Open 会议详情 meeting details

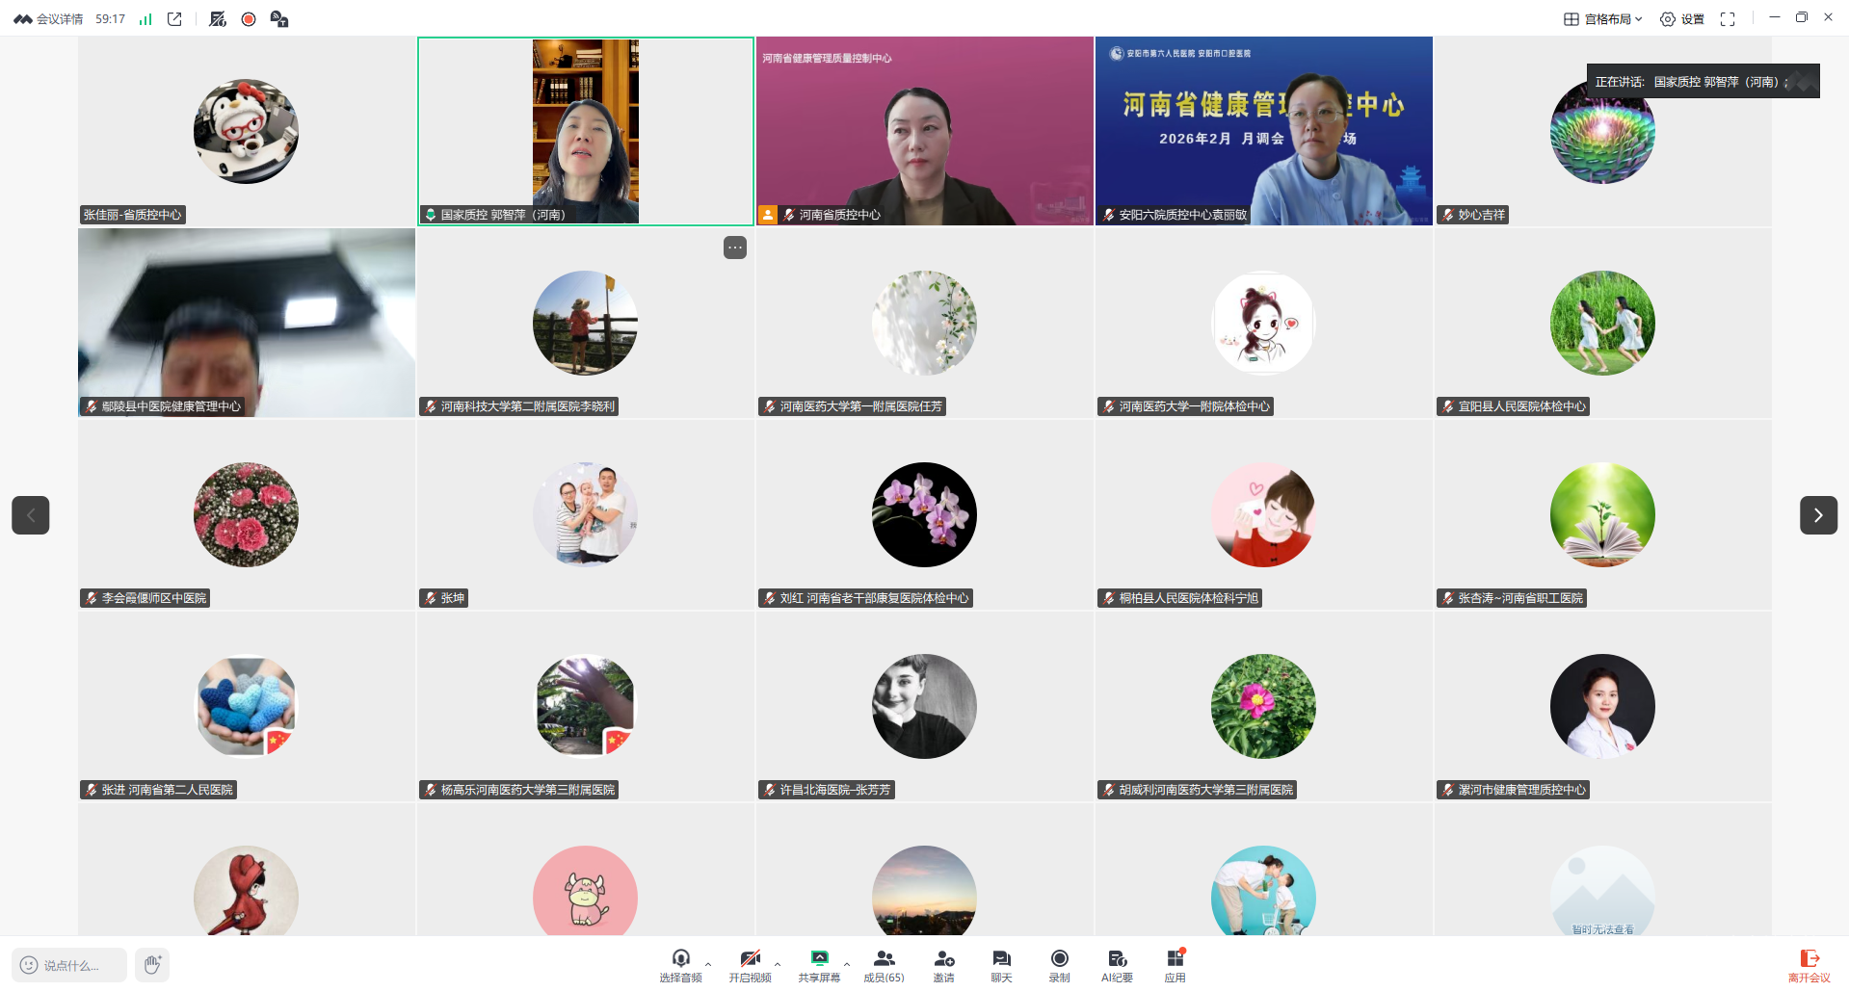point(60,17)
